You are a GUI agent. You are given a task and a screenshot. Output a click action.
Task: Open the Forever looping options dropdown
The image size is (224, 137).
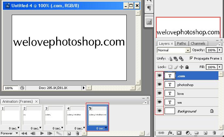17,133
